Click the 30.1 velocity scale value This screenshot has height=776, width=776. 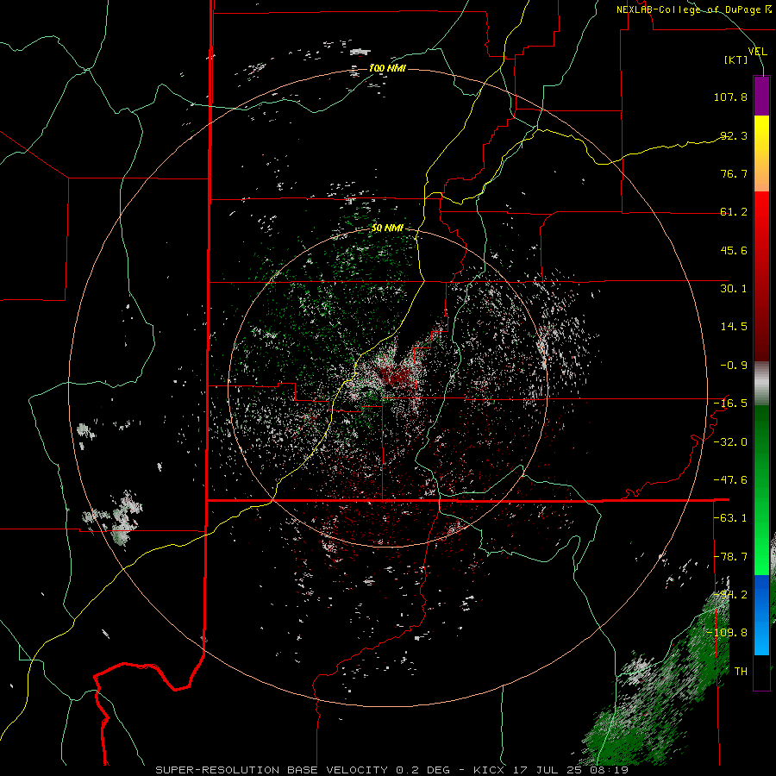pyautogui.click(x=734, y=289)
